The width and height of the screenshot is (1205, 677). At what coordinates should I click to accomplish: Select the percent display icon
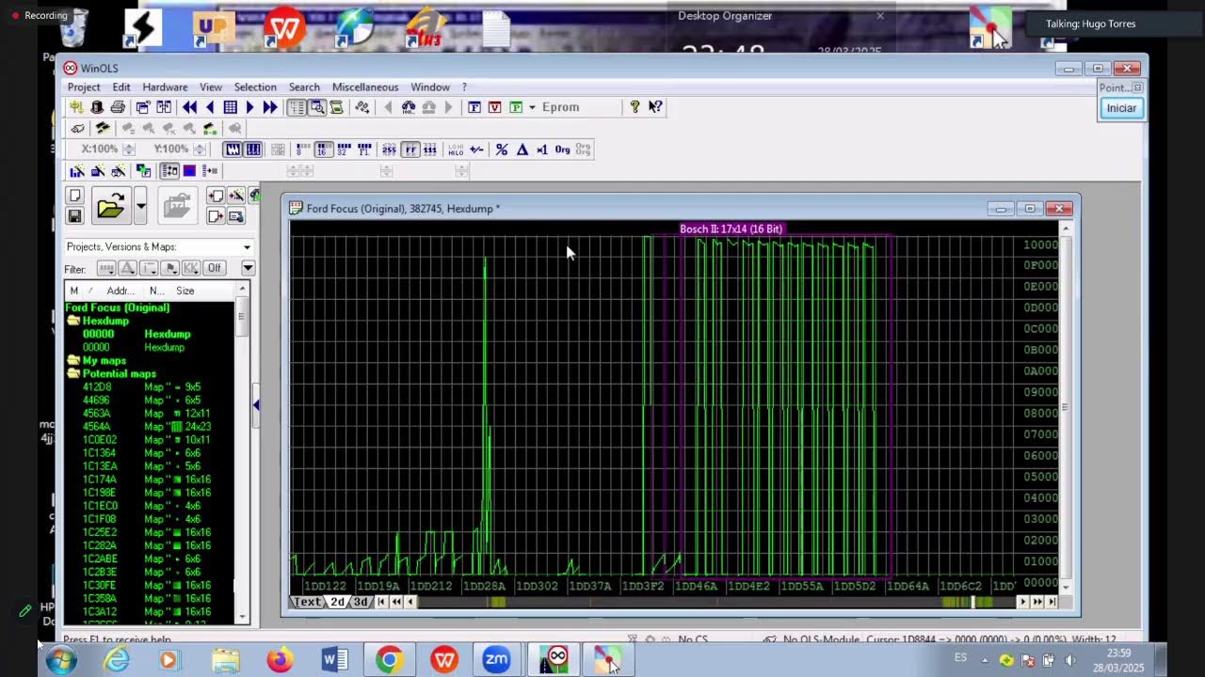502,150
